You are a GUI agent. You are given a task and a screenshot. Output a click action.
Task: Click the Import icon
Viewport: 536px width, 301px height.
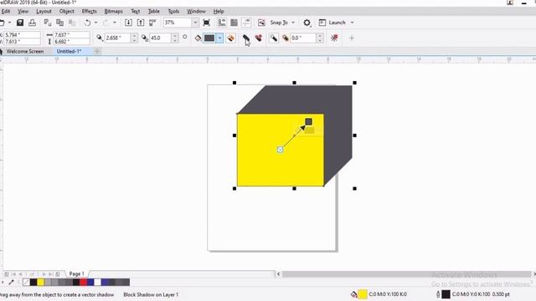click(128, 23)
